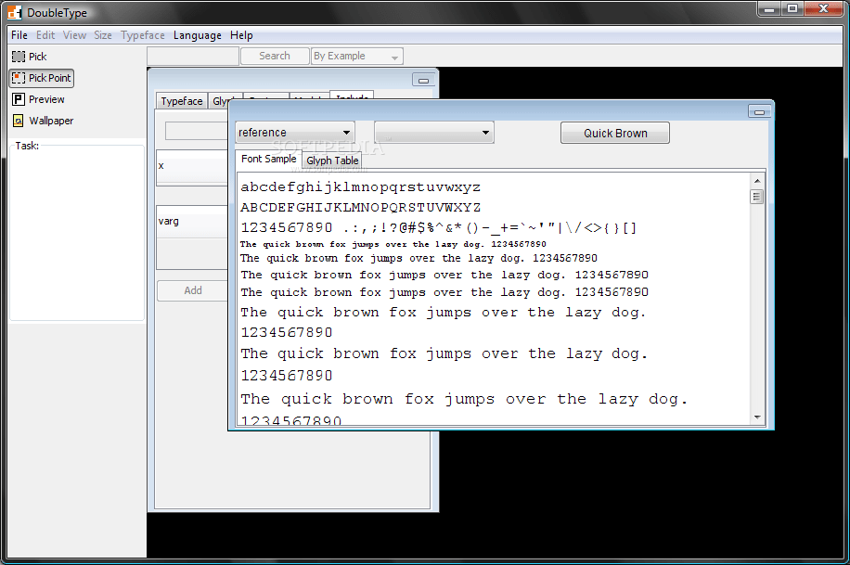850x565 pixels.
Task: Minimize the DoubleType main window
Action: (x=769, y=8)
